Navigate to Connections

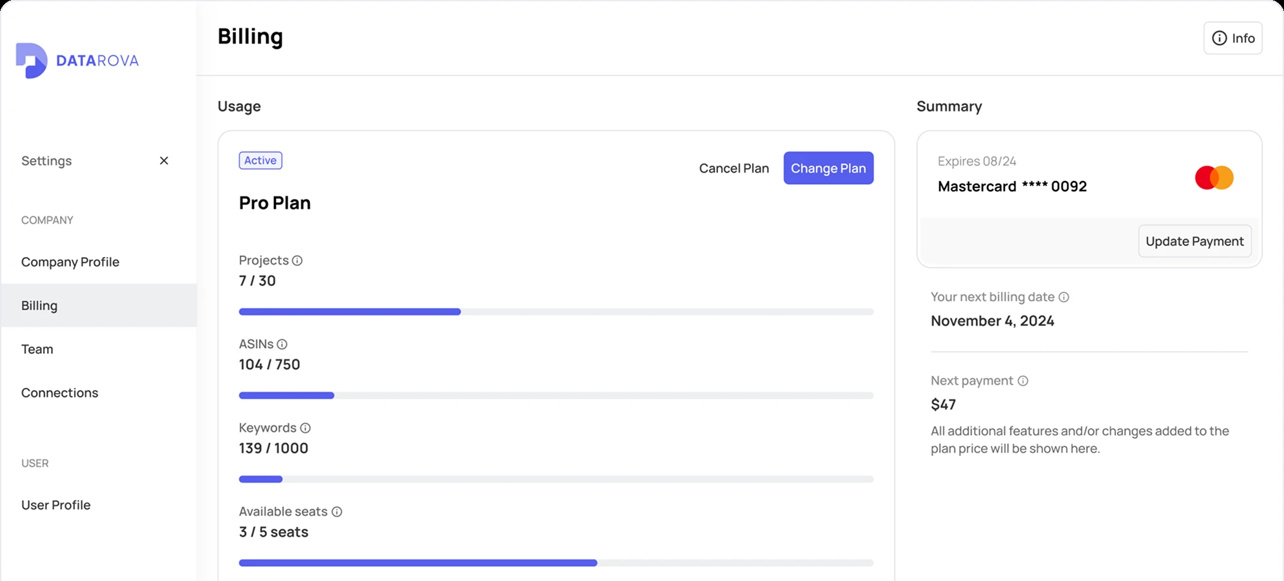[60, 392]
